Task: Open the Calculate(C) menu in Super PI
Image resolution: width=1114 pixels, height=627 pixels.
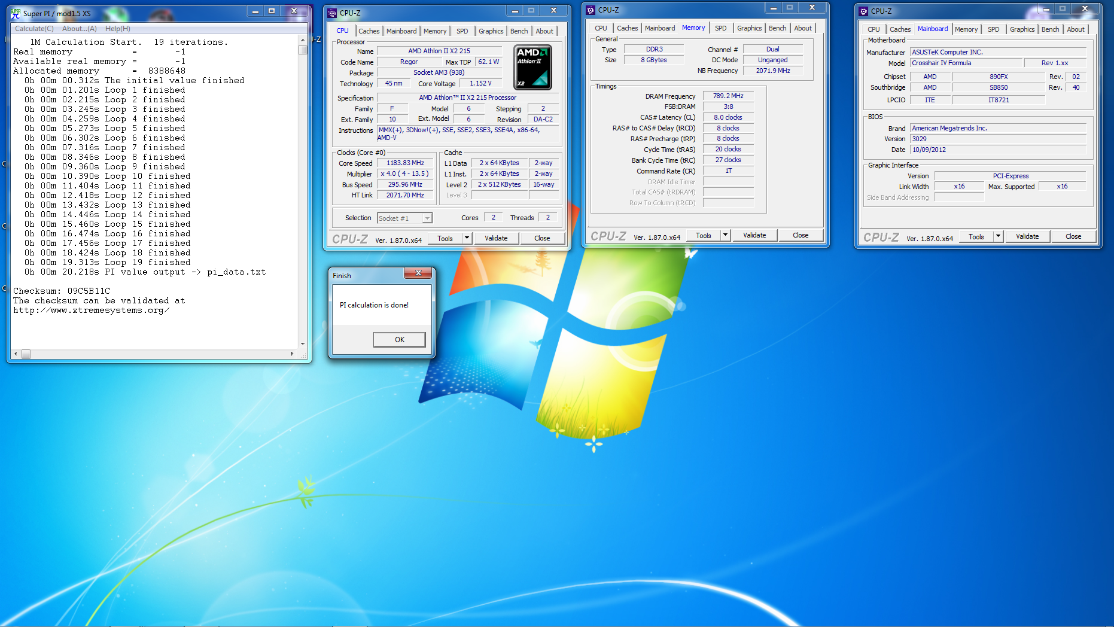Action: pyautogui.click(x=34, y=29)
